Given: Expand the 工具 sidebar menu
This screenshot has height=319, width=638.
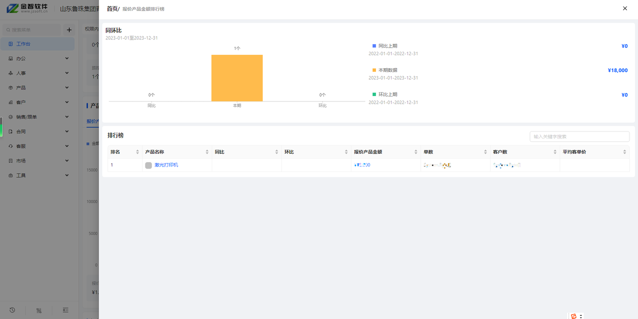Looking at the screenshot, I should point(37,175).
